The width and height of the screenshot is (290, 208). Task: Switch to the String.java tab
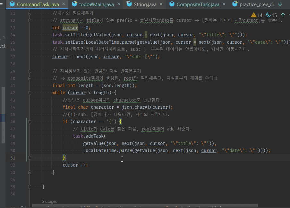(x=145, y=4)
